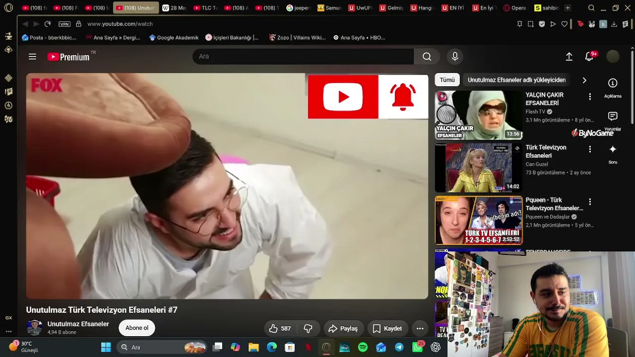Open the Google Akademik bookmark

[x=174, y=38]
